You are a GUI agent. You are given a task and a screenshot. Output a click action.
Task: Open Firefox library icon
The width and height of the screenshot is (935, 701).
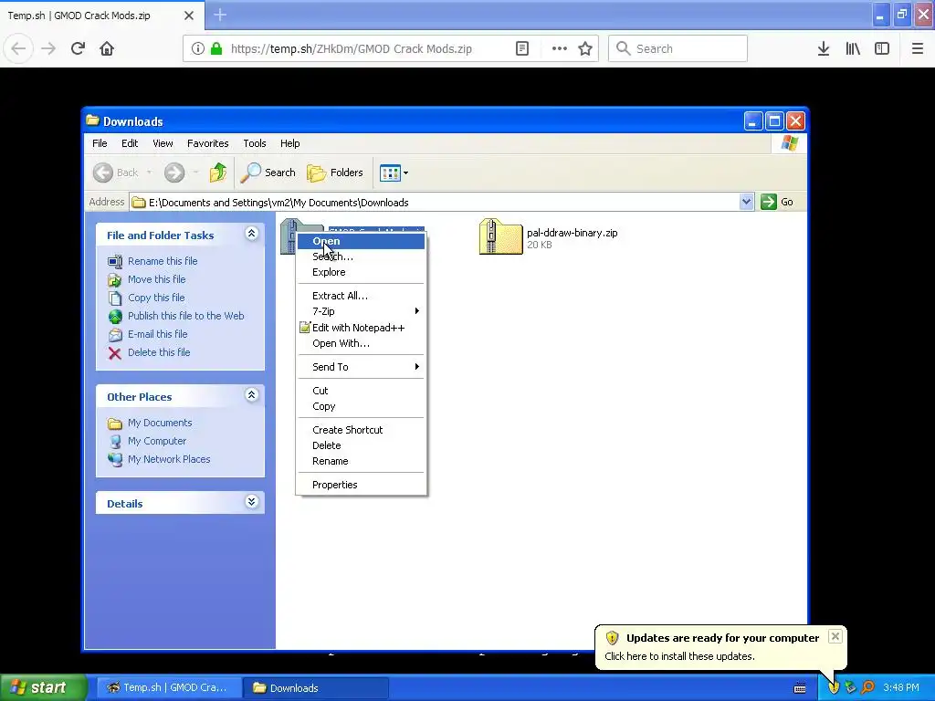point(853,48)
